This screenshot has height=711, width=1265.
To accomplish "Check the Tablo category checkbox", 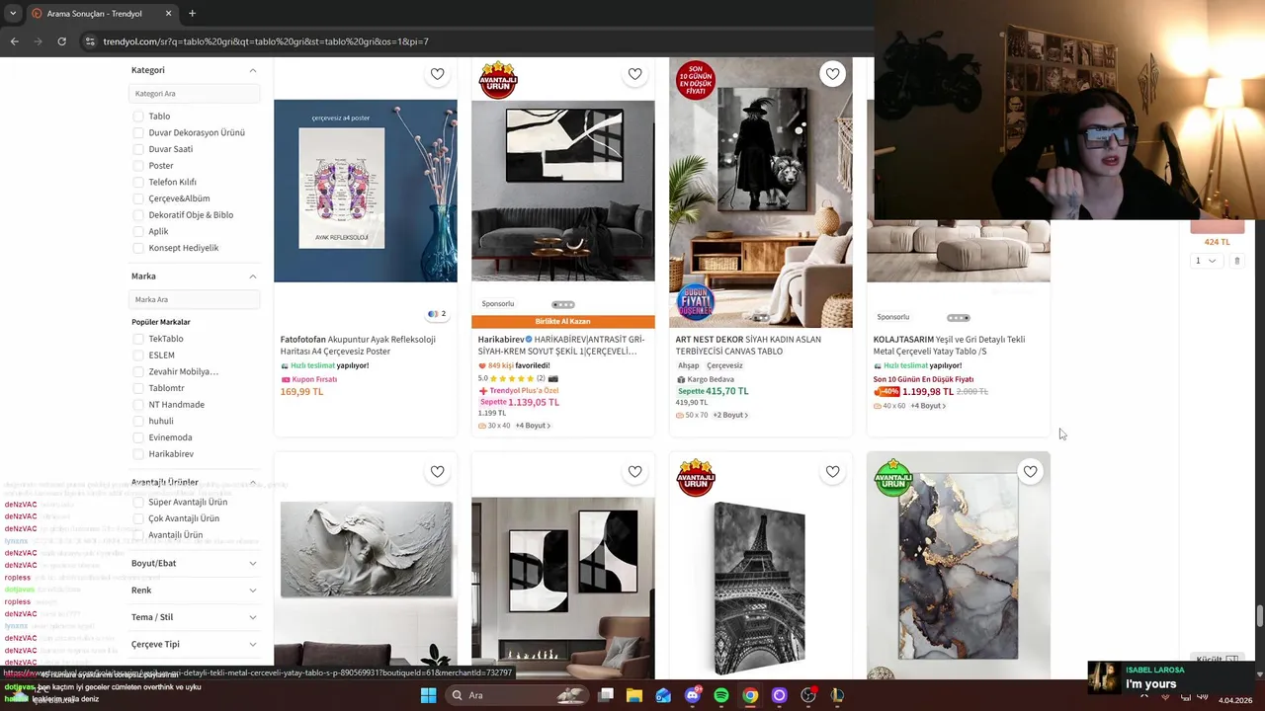I will click(138, 117).
